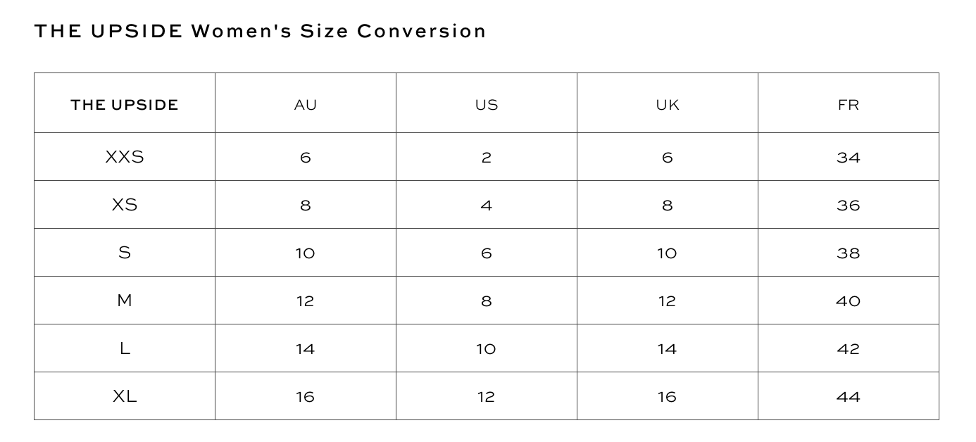The height and width of the screenshot is (442, 976).
Task: Click the UK column header
Action: (x=668, y=105)
